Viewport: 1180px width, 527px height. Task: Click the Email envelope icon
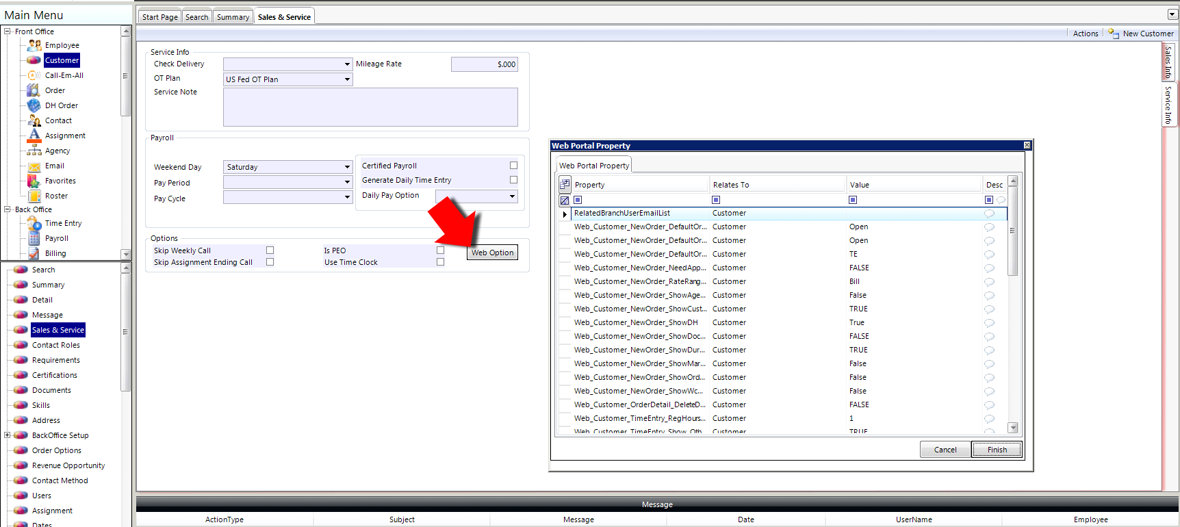(x=34, y=166)
